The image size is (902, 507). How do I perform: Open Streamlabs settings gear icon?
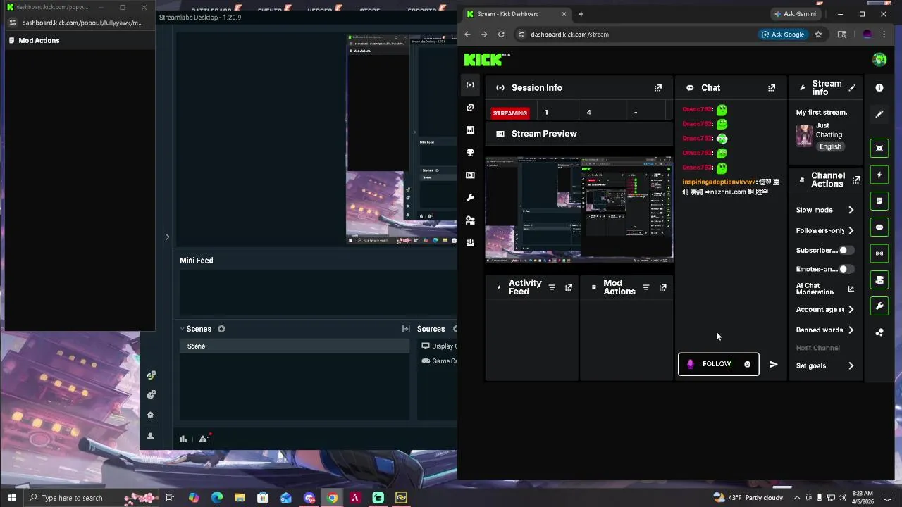click(x=150, y=415)
